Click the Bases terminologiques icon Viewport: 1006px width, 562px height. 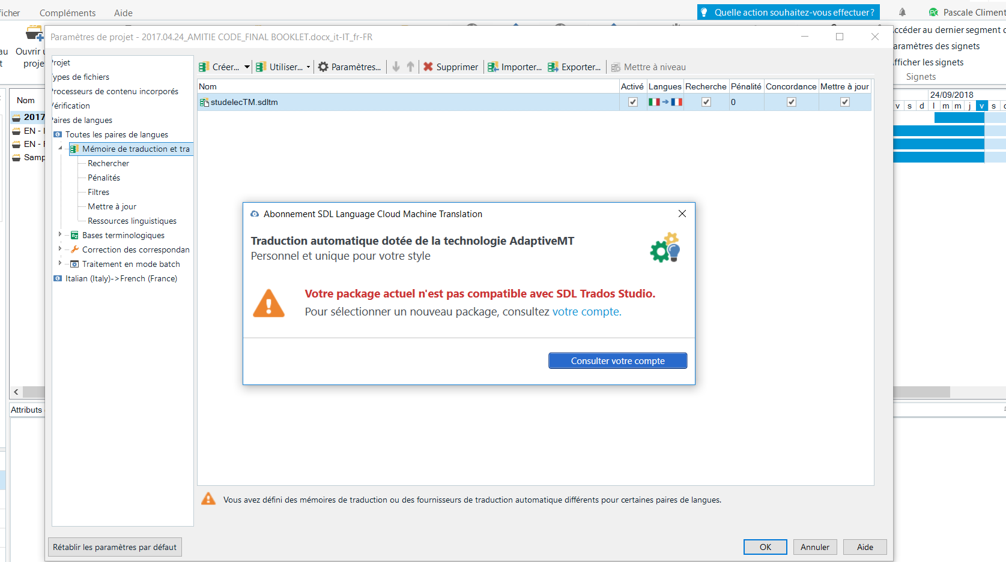[x=74, y=235]
